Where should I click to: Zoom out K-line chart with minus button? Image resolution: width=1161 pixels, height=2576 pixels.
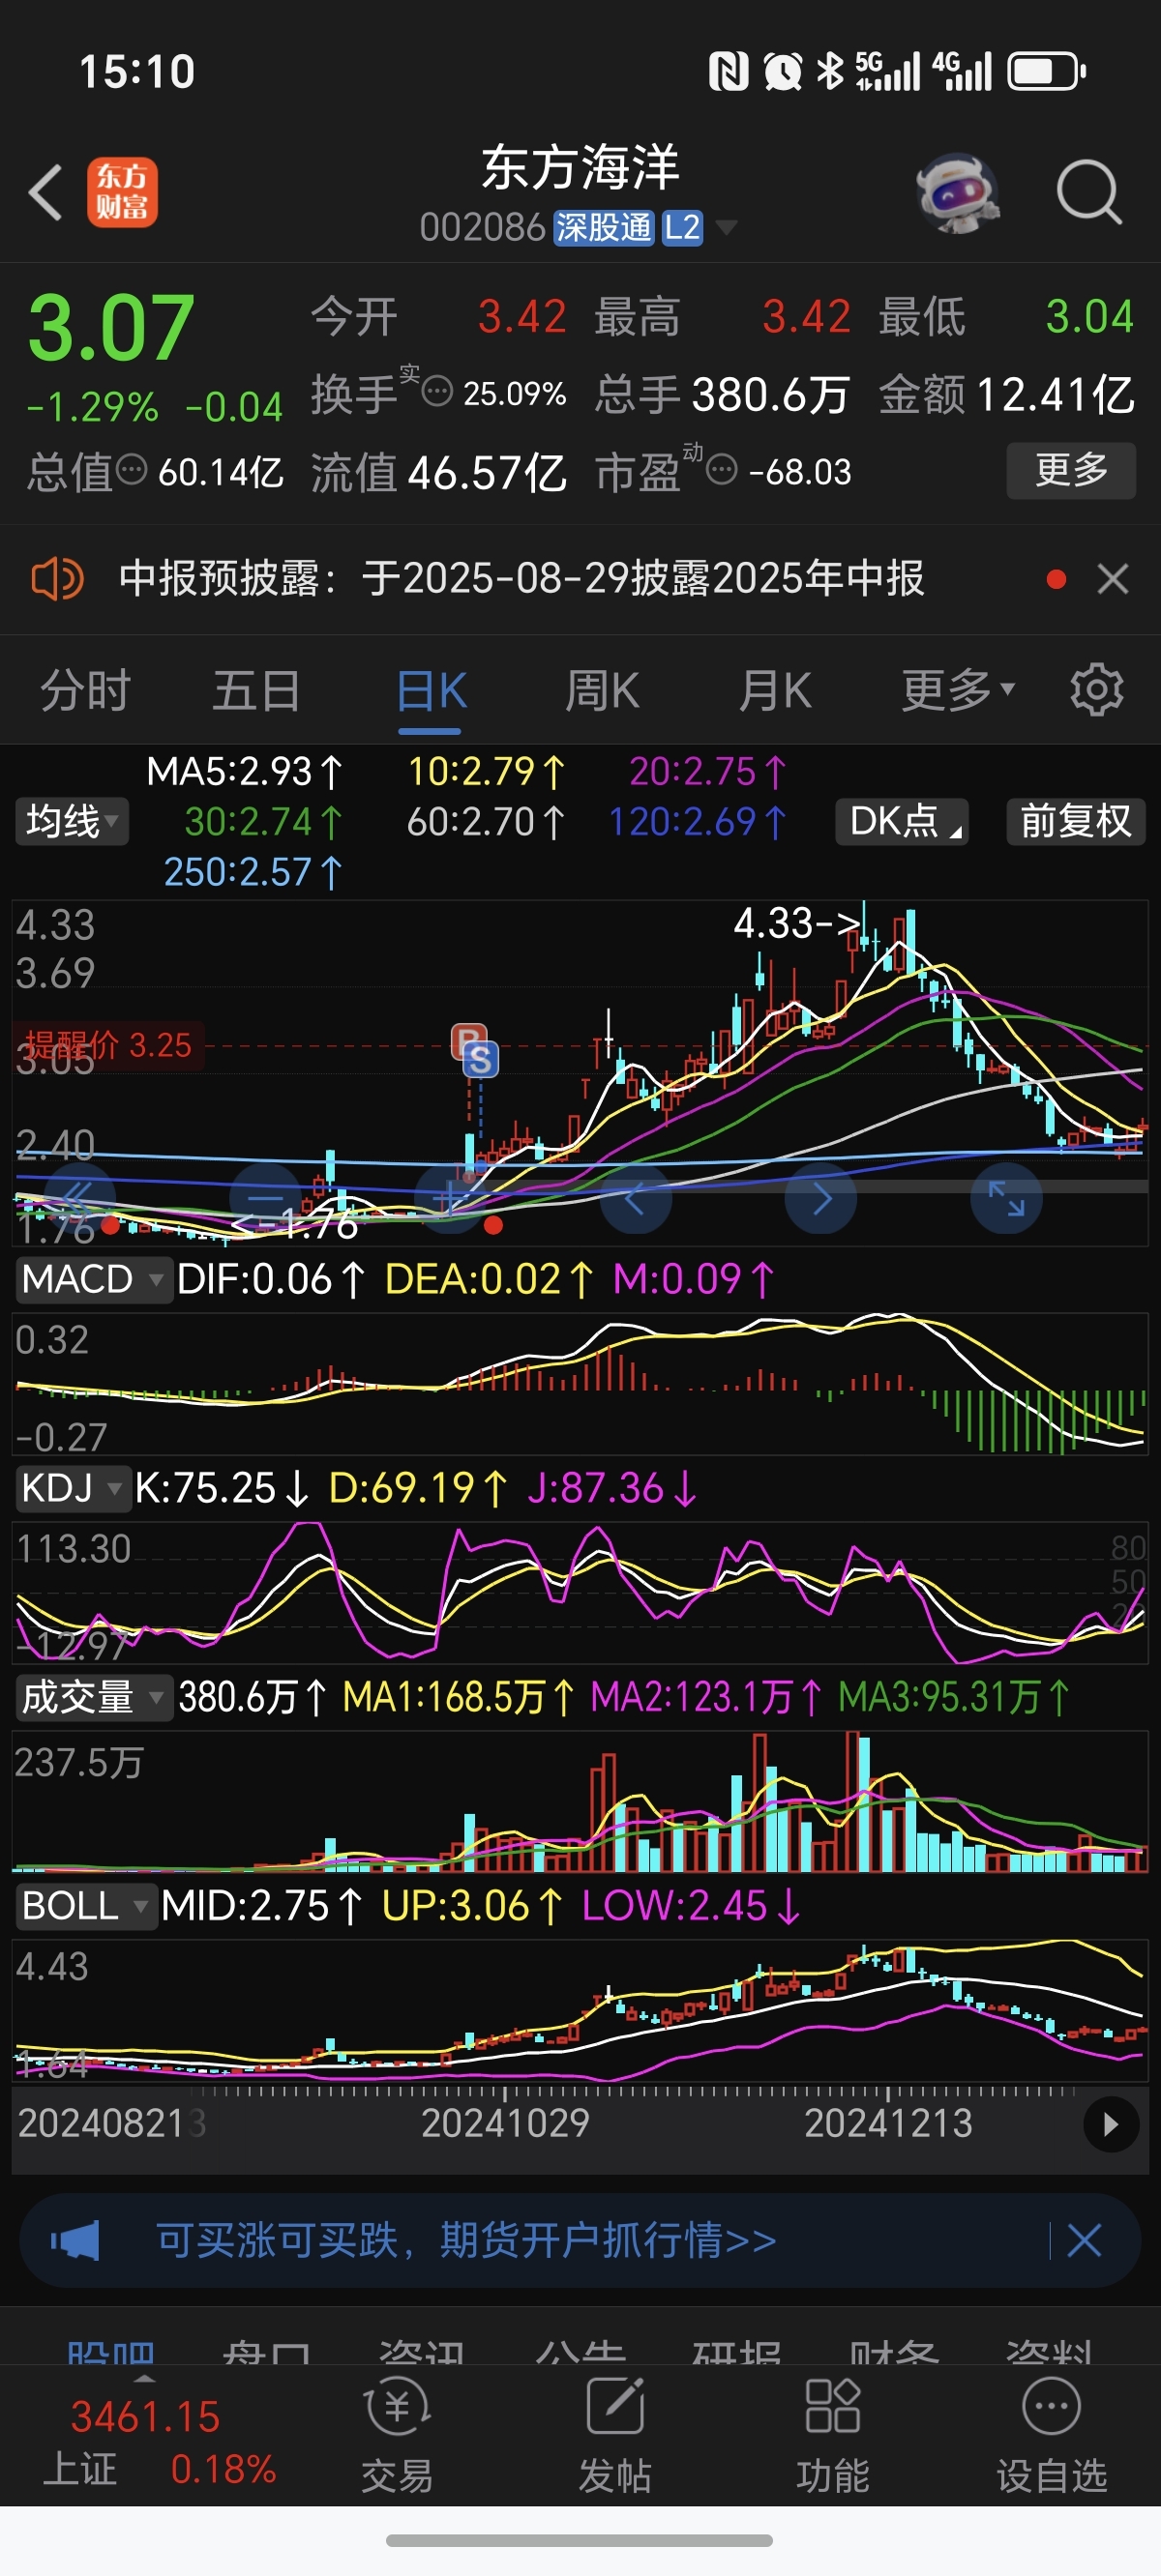[x=265, y=1198]
